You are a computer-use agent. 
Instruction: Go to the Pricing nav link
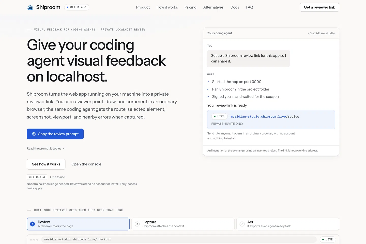coord(190,7)
